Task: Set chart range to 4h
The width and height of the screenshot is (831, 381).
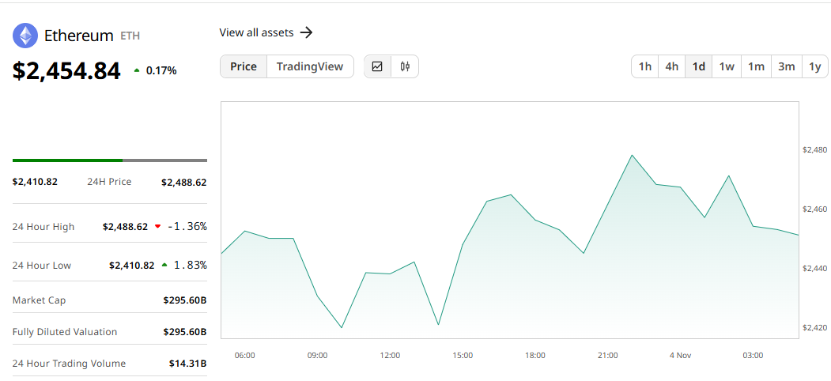Action: click(x=671, y=66)
